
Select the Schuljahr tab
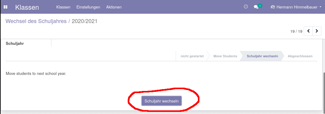(x=15, y=44)
